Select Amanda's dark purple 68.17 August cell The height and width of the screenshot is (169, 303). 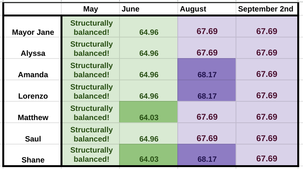pos(207,70)
